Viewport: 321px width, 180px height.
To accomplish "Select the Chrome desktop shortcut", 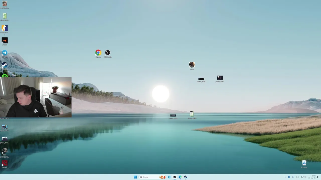I will point(98,53).
